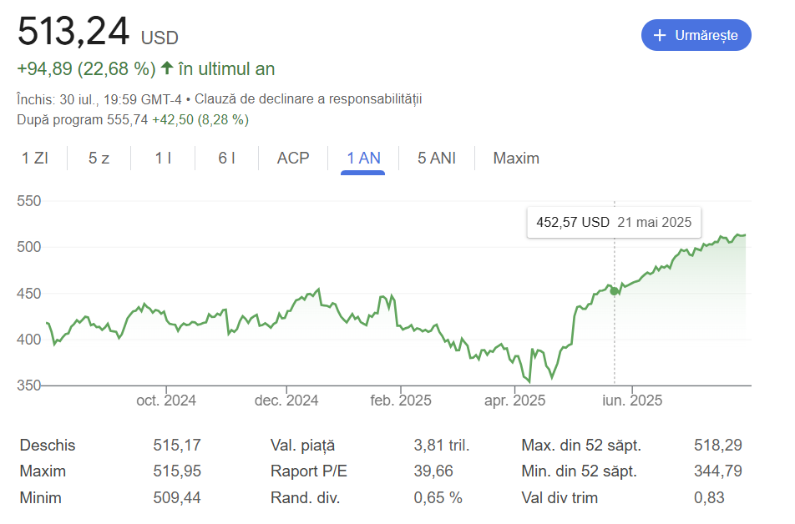Viewport: 795px width, 524px height.
Task: Choose the 6 l range tab
Action: [226, 158]
